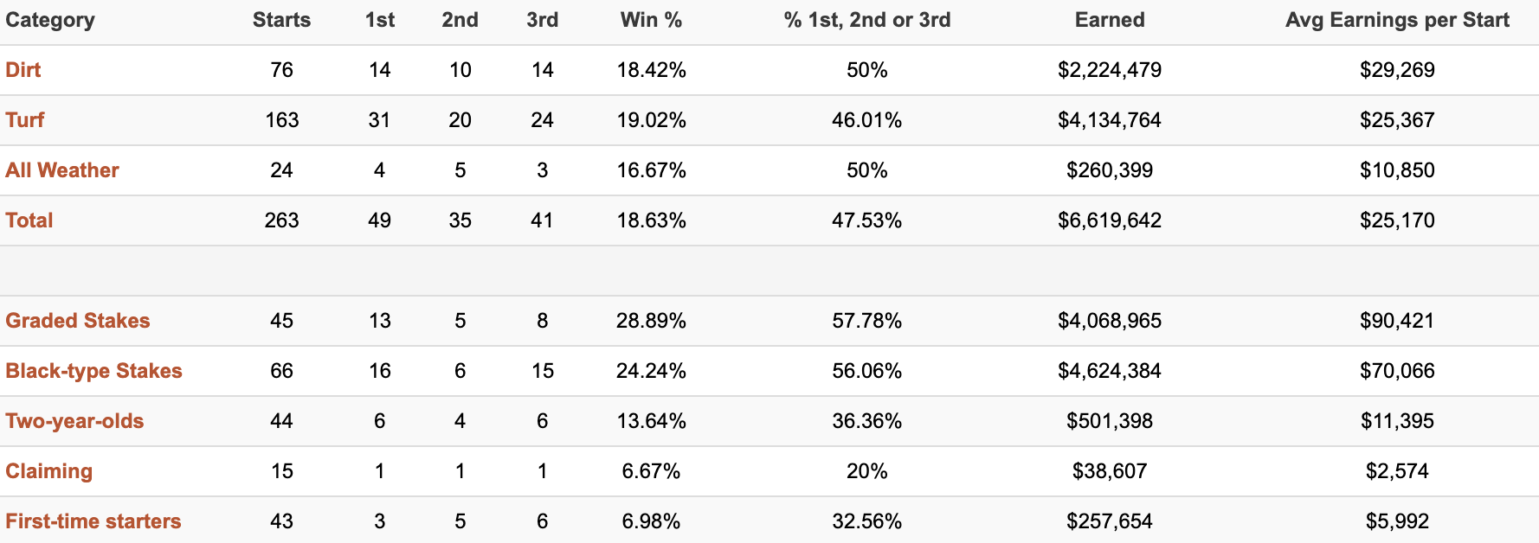Select Graded Stakes win percentage 28.89%
Viewport: 1539px width, 543px height.
[x=652, y=321]
